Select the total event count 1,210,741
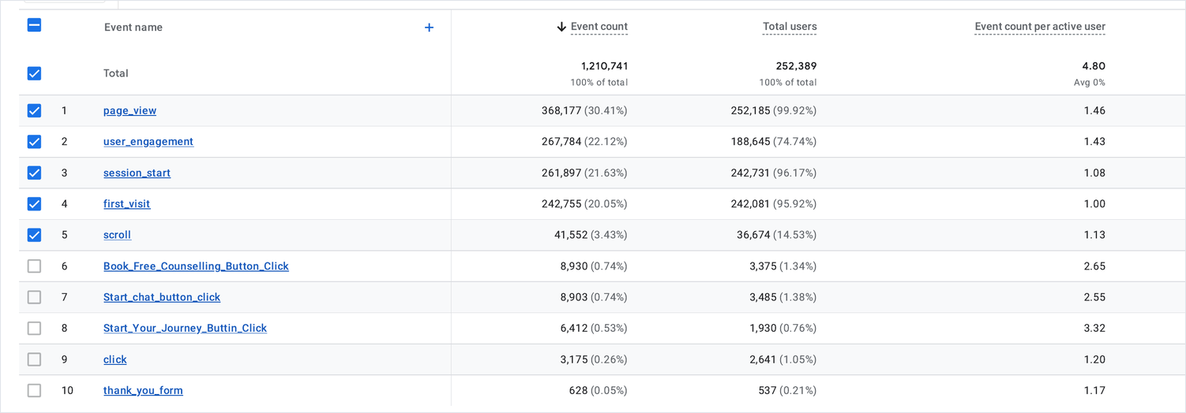This screenshot has height=413, width=1186. tap(605, 66)
